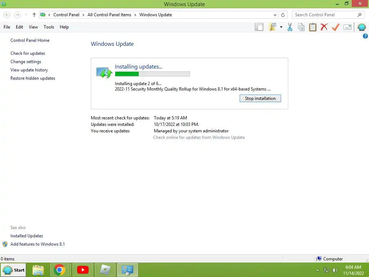Open the File menu
Screen dimensions: 369x277
7,27
